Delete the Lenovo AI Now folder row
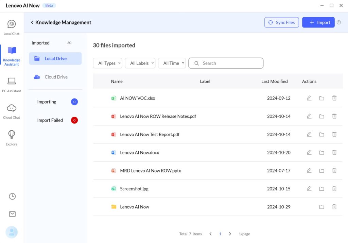 [334, 207]
